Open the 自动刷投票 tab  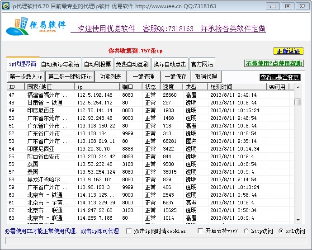tap(97, 64)
